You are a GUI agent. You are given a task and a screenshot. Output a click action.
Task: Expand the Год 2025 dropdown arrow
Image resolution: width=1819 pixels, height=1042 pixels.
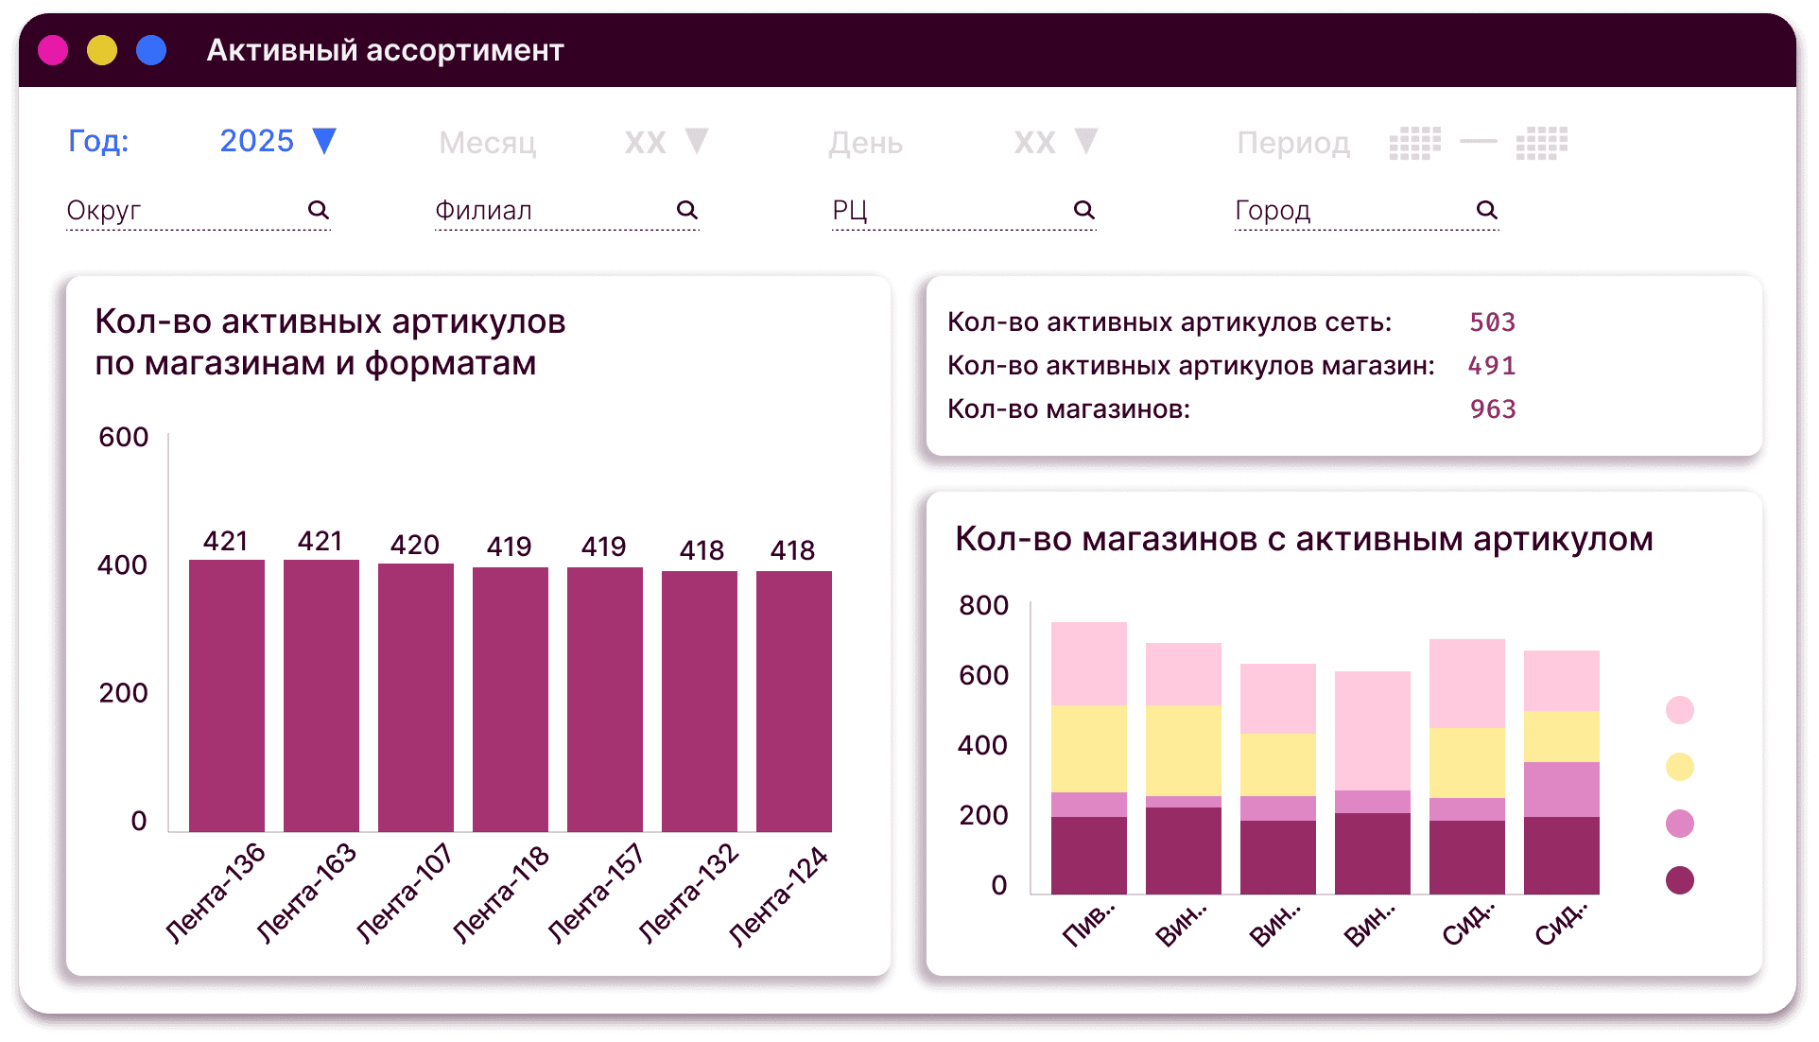coord(324,141)
